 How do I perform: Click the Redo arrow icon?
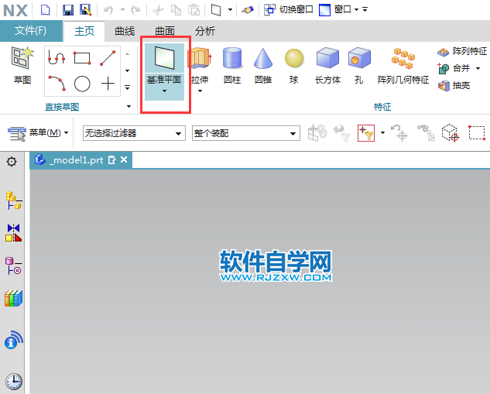(135, 10)
